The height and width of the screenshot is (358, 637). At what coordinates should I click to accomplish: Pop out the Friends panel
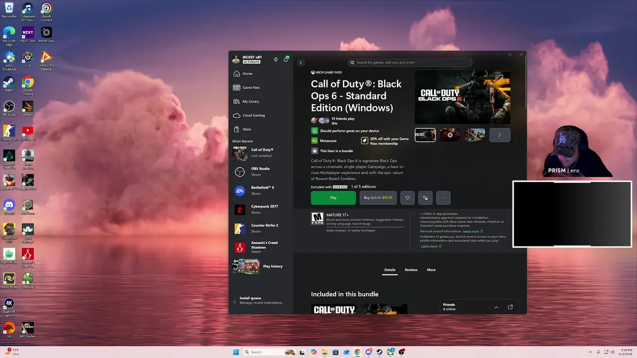[510, 307]
